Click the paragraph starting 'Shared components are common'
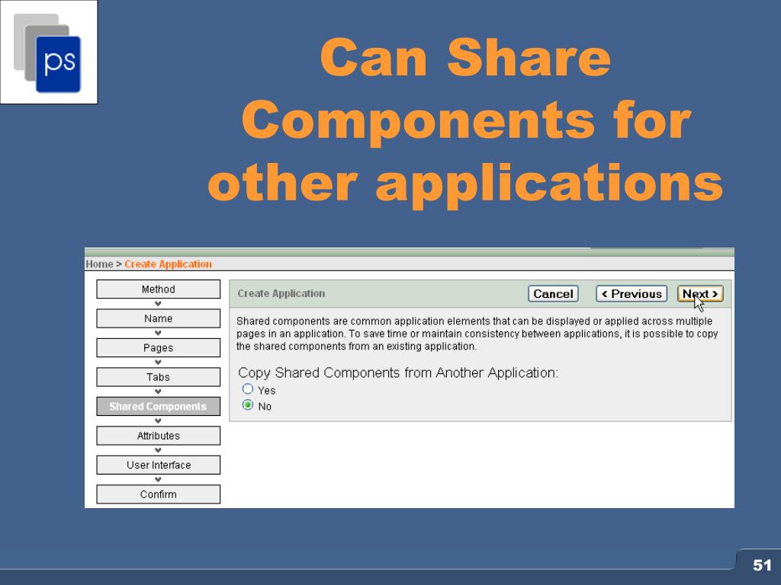781x585 pixels. 477,334
